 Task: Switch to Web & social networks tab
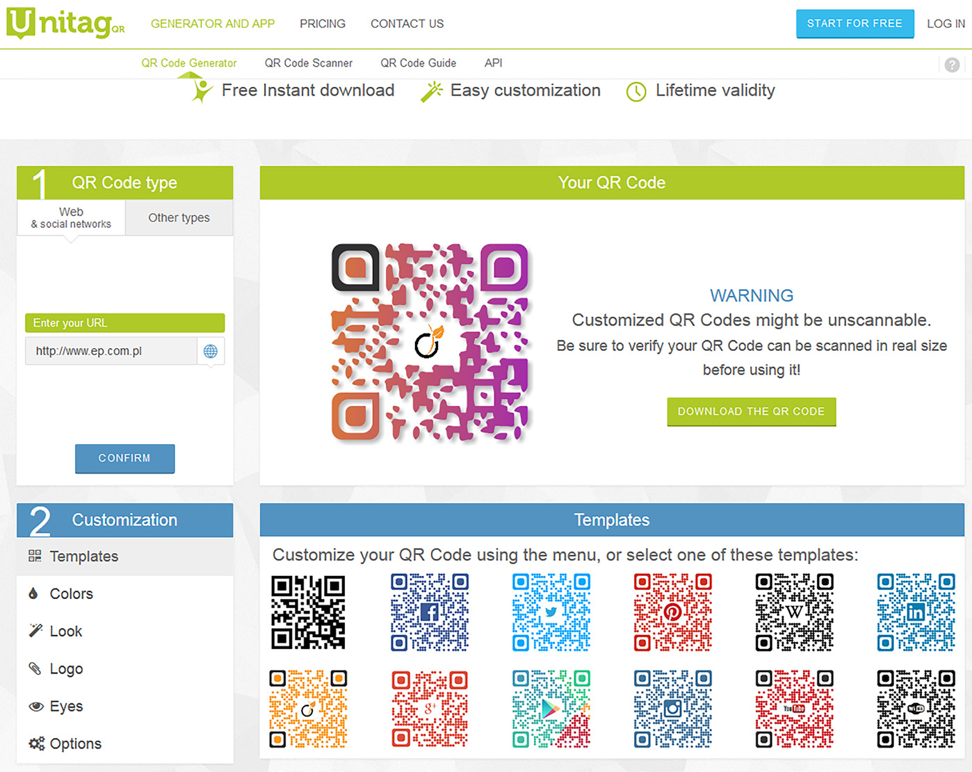[x=71, y=217]
